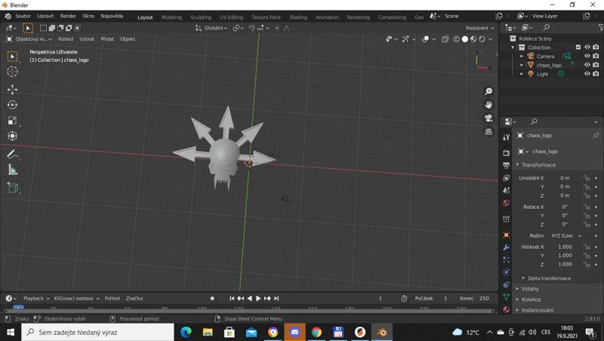Viewport: 604px width, 341px height.
Task: Open the Render properties tab
Action: [x=506, y=153]
